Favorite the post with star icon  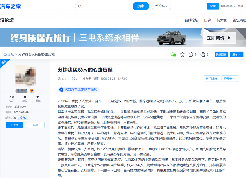[x=182, y=55]
